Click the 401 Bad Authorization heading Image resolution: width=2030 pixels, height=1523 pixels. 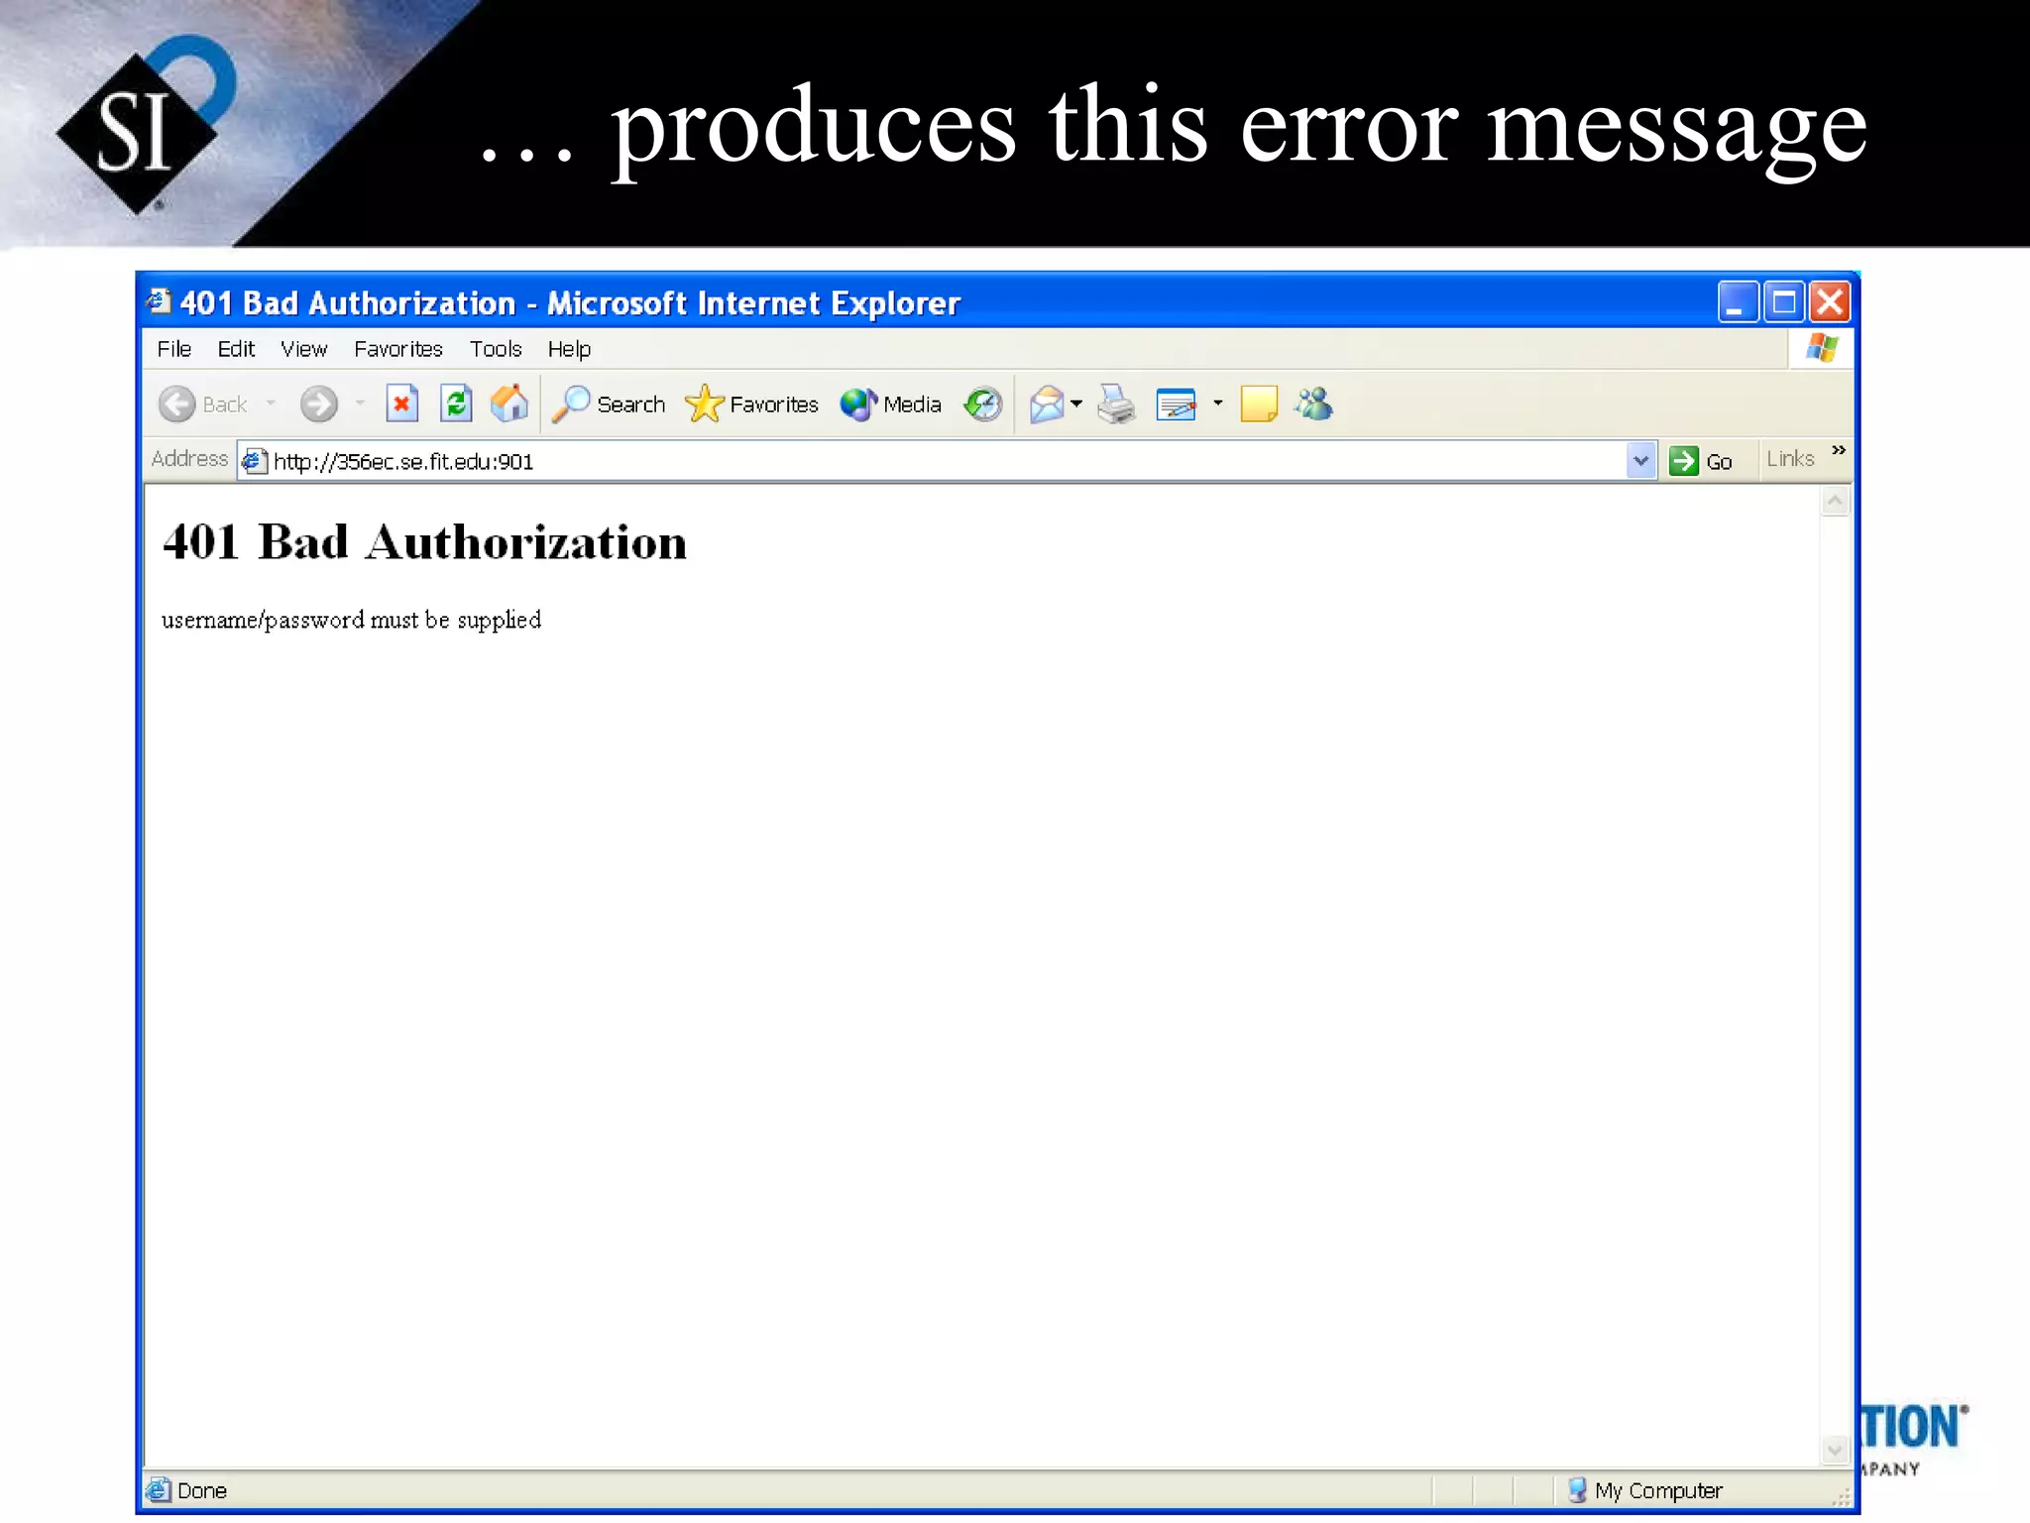(x=424, y=542)
